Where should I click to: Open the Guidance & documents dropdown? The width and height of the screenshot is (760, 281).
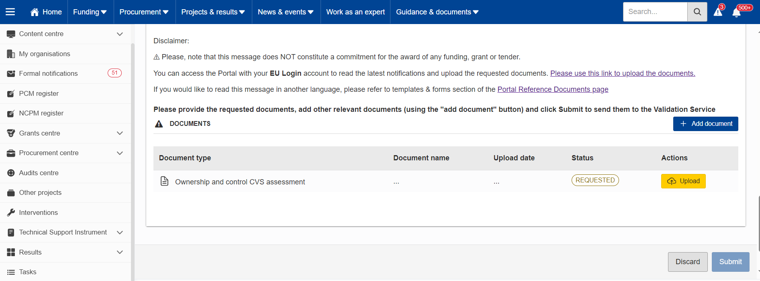(437, 12)
